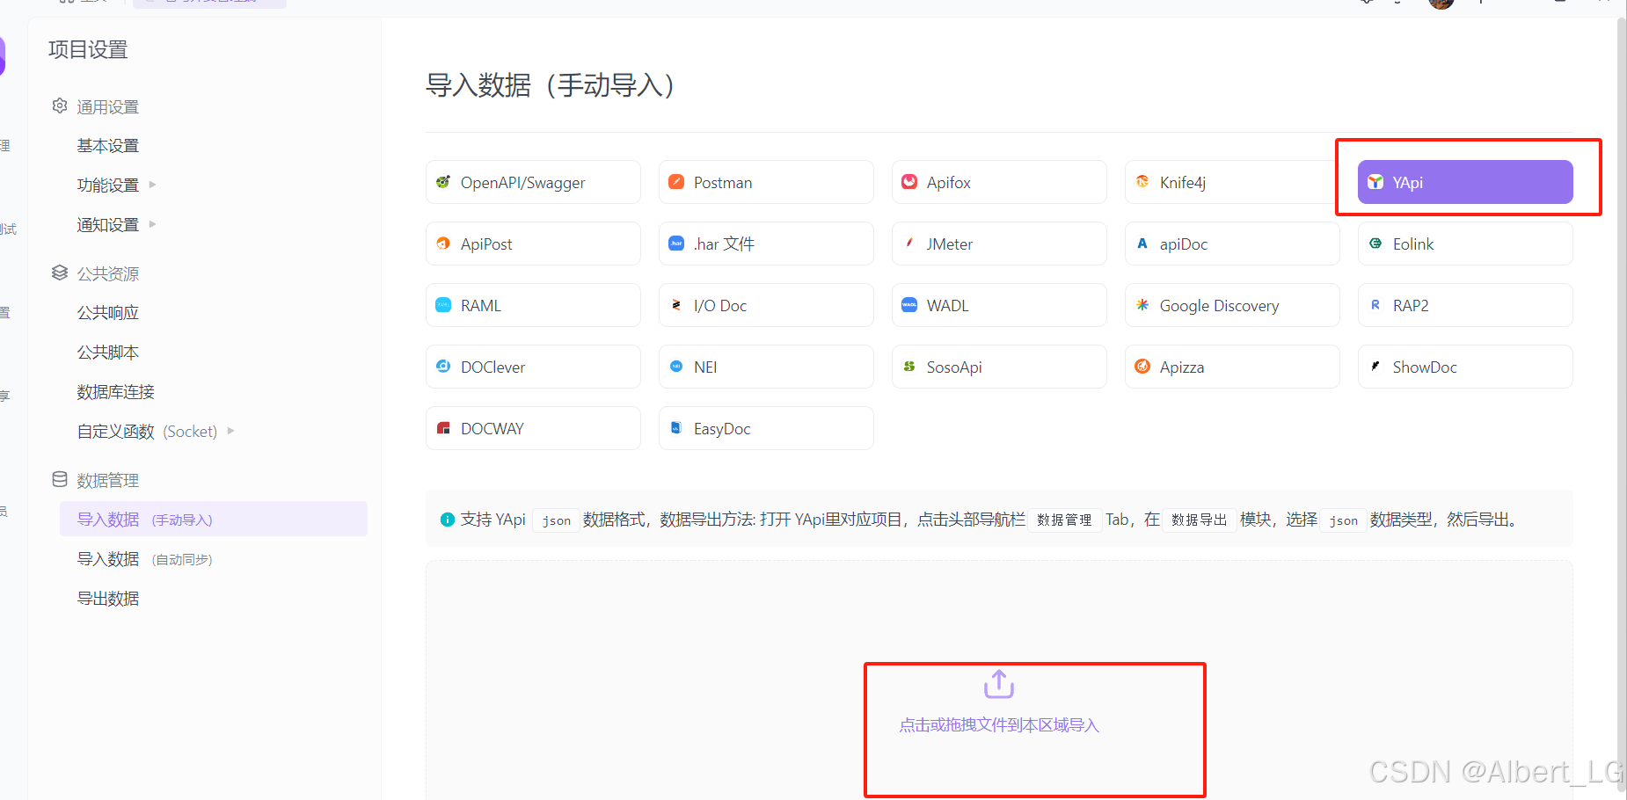Click the Apizza logo icon

pyautogui.click(x=1142, y=367)
